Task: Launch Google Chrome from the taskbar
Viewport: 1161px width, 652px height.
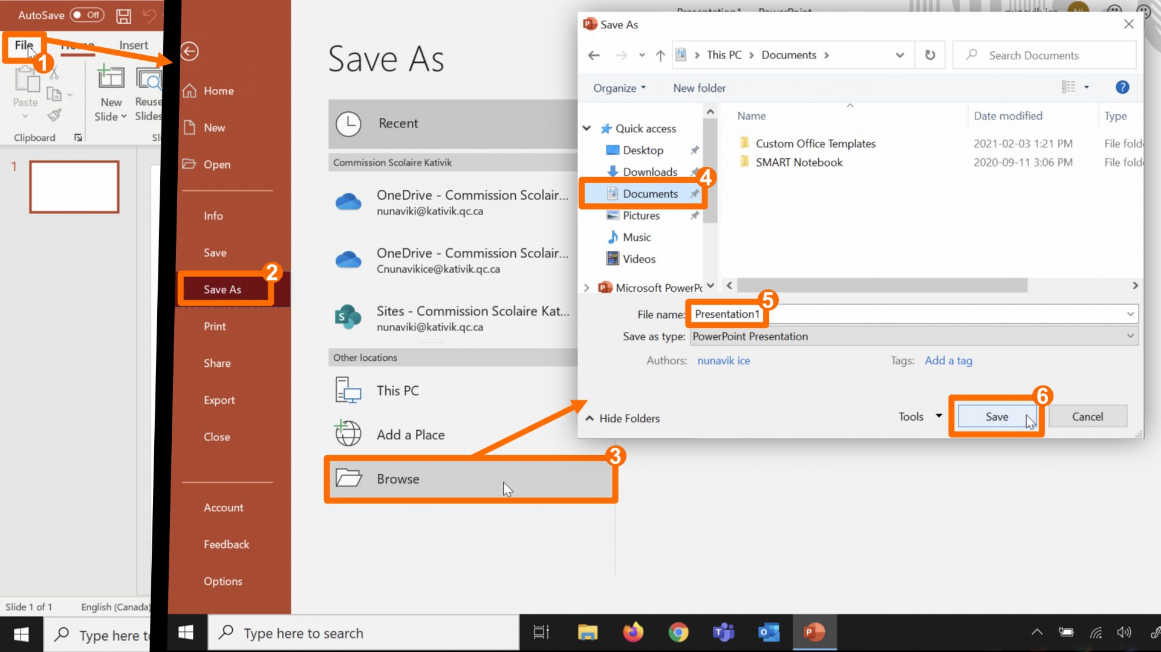Action: tap(678, 633)
